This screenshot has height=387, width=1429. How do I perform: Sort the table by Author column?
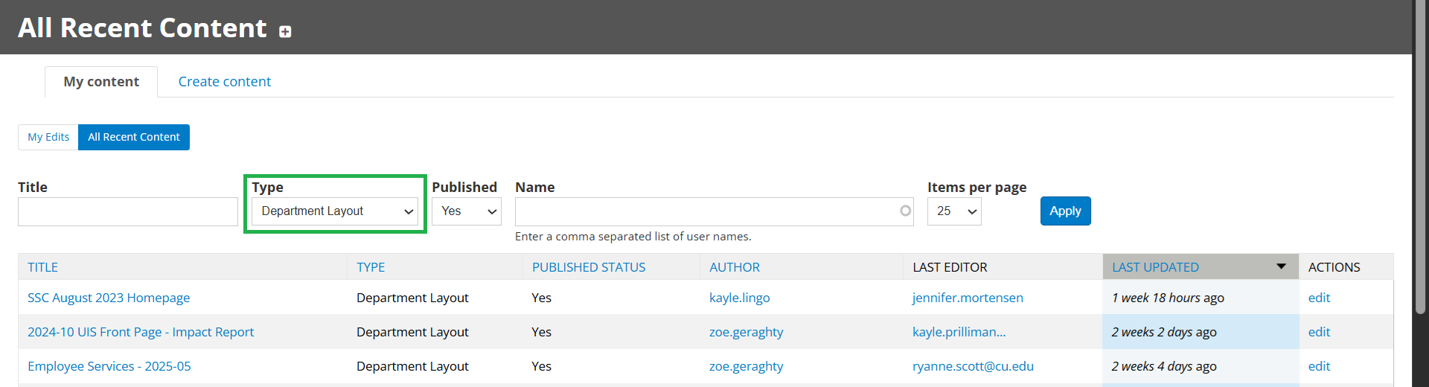pyautogui.click(x=735, y=267)
